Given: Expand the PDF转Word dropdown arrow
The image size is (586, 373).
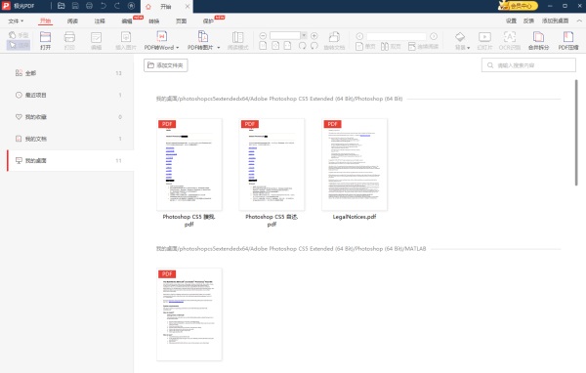Looking at the screenshot, I should 177,48.
